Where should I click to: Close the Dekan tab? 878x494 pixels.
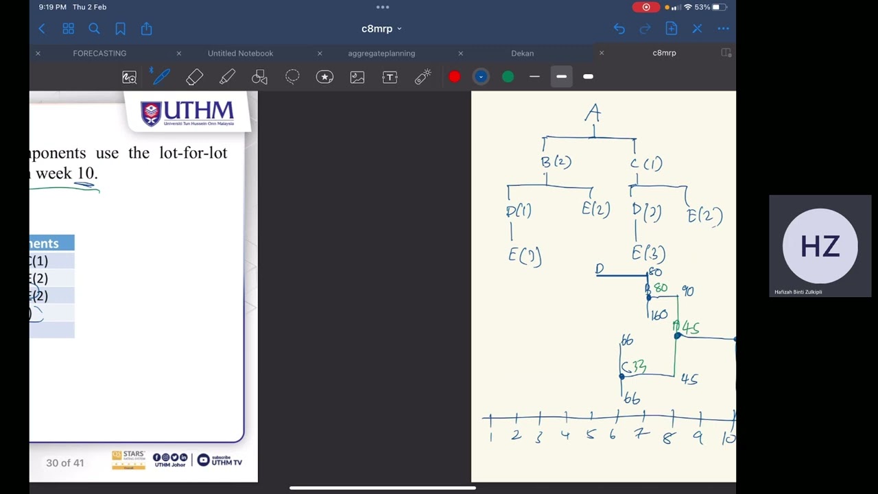coord(460,53)
